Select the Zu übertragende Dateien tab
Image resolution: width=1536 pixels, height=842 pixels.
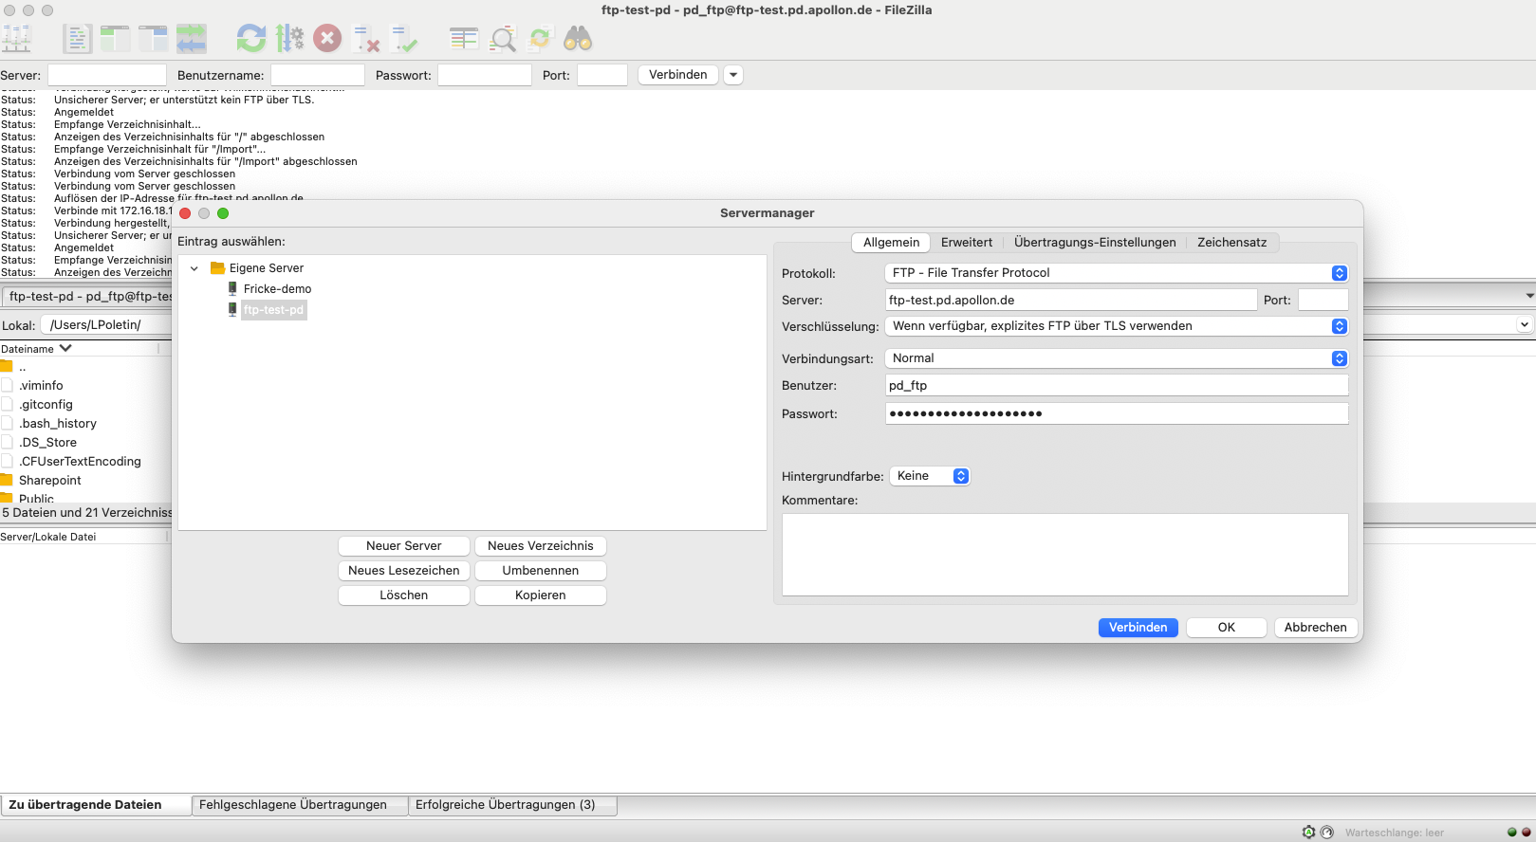(96, 805)
